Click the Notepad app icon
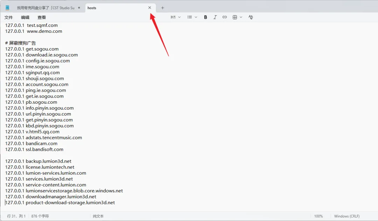 [7, 8]
